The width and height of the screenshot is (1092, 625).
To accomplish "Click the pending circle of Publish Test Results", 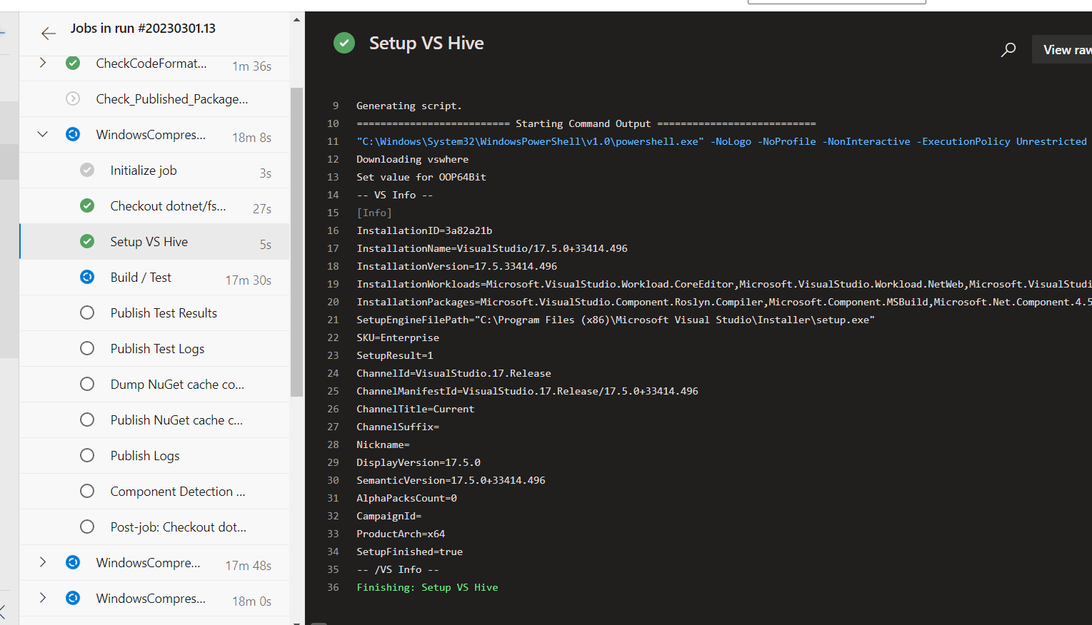I will point(87,312).
